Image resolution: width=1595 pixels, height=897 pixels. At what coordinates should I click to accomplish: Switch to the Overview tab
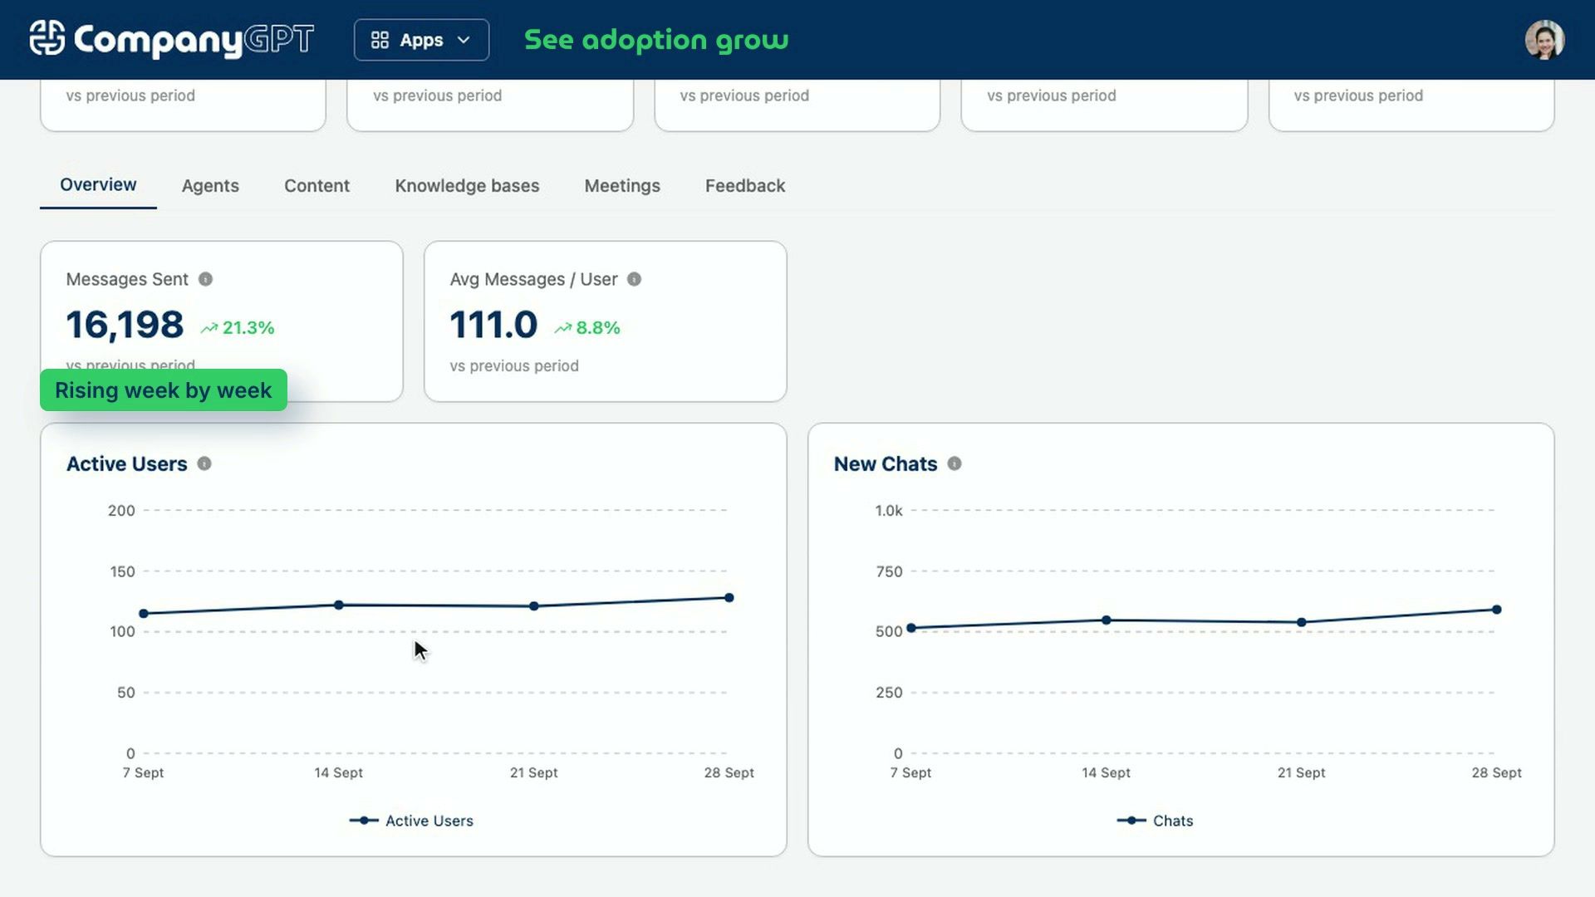coord(98,185)
